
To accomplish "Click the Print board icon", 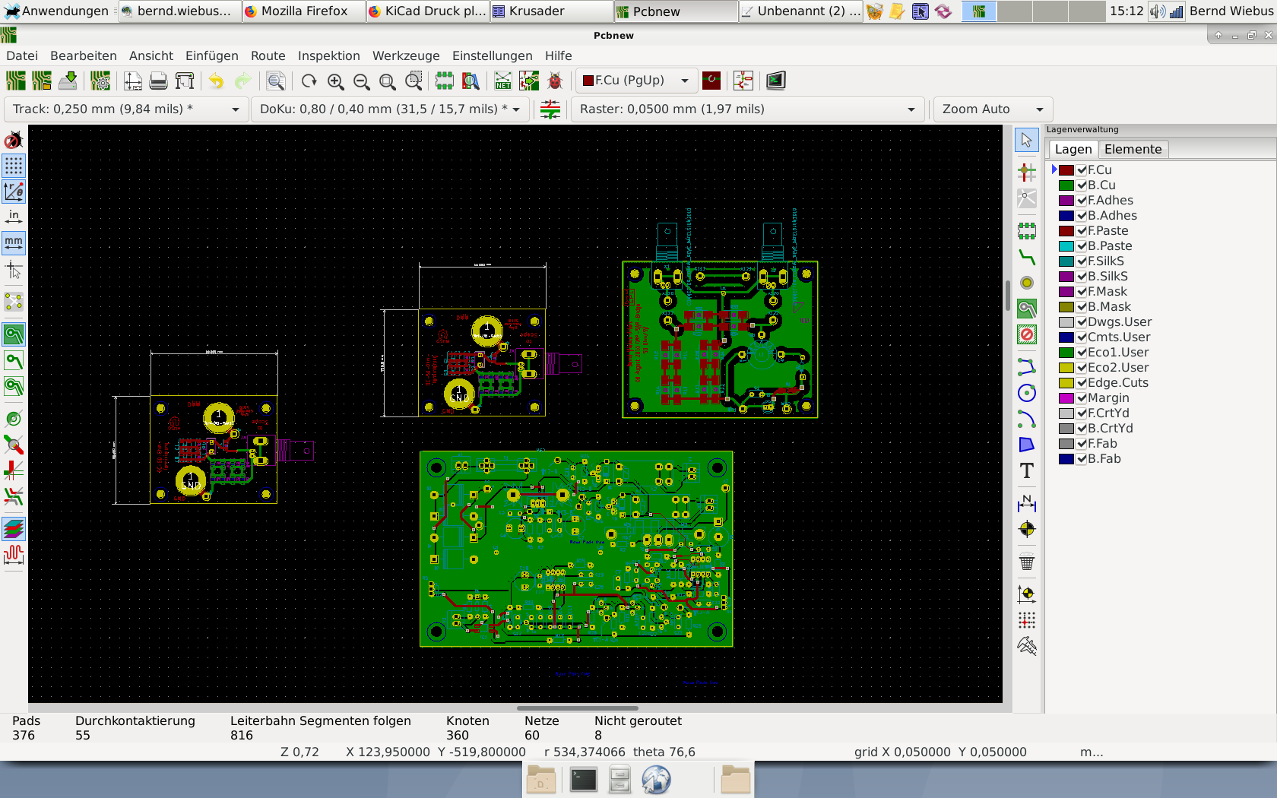I will coord(158,81).
